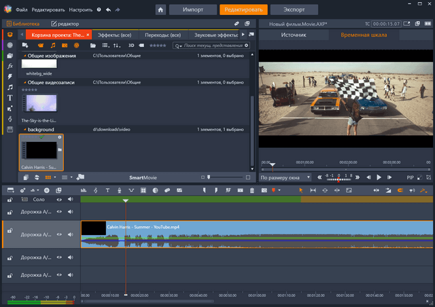435x307 pixels.
Task: Click the title T tool in timeline toolbar
Action: click(108, 191)
